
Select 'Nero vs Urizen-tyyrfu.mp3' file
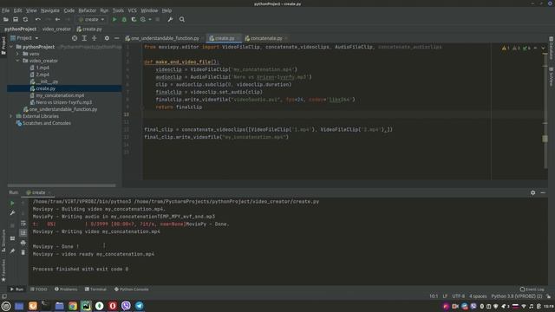click(63, 102)
